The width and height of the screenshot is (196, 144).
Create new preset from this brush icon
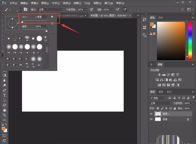point(52,23)
